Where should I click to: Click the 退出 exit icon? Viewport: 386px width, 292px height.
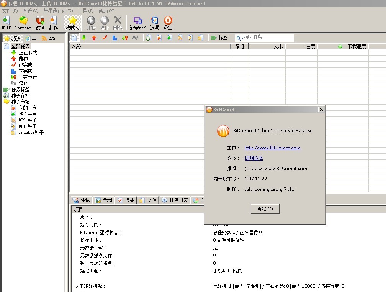pyautogui.click(x=168, y=23)
